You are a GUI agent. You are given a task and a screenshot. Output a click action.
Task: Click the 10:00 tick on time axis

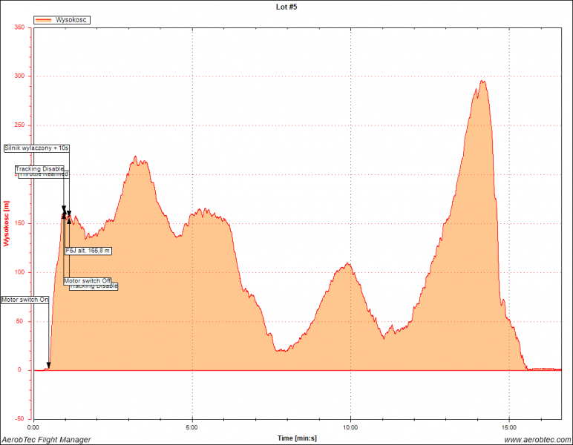point(350,428)
